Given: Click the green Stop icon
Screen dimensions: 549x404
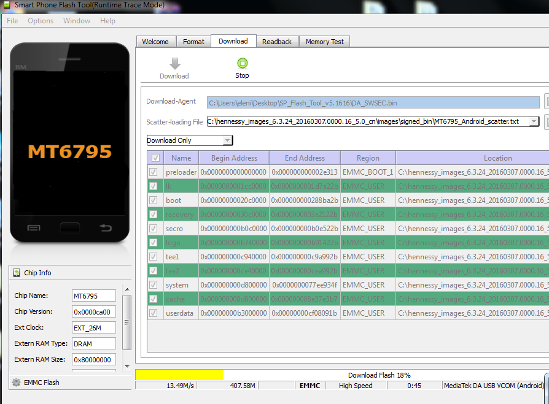Looking at the screenshot, I should [x=242, y=63].
